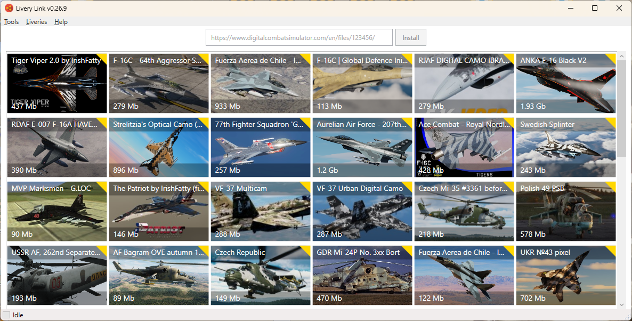
Task: Focus the livery URL input field
Action: (299, 37)
